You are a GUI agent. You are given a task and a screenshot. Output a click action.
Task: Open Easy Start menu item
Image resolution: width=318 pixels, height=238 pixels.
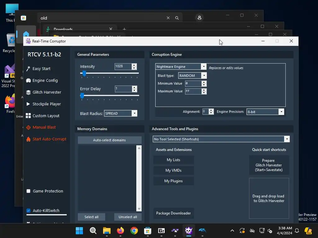coord(41,69)
